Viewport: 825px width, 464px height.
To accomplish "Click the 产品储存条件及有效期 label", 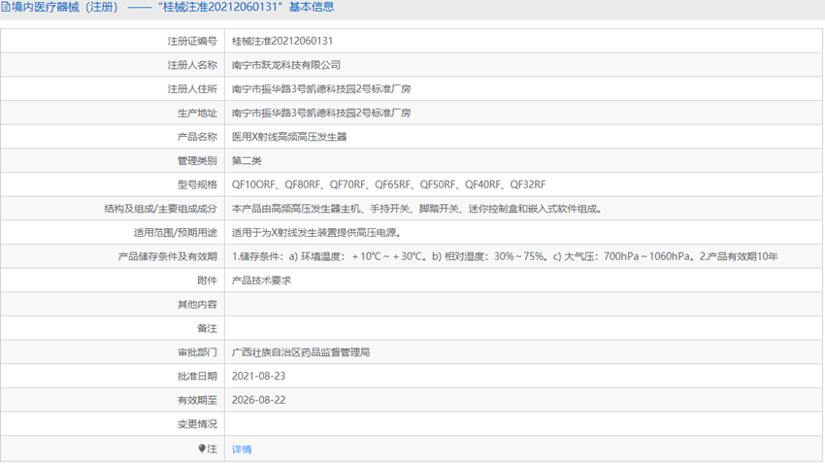I will pyautogui.click(x=167, y=256).
